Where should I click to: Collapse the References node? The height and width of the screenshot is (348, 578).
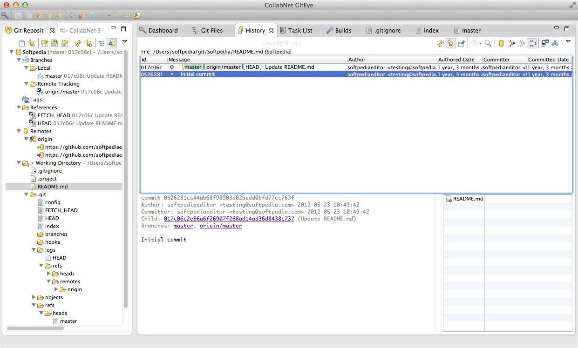(x=19, y=107)
